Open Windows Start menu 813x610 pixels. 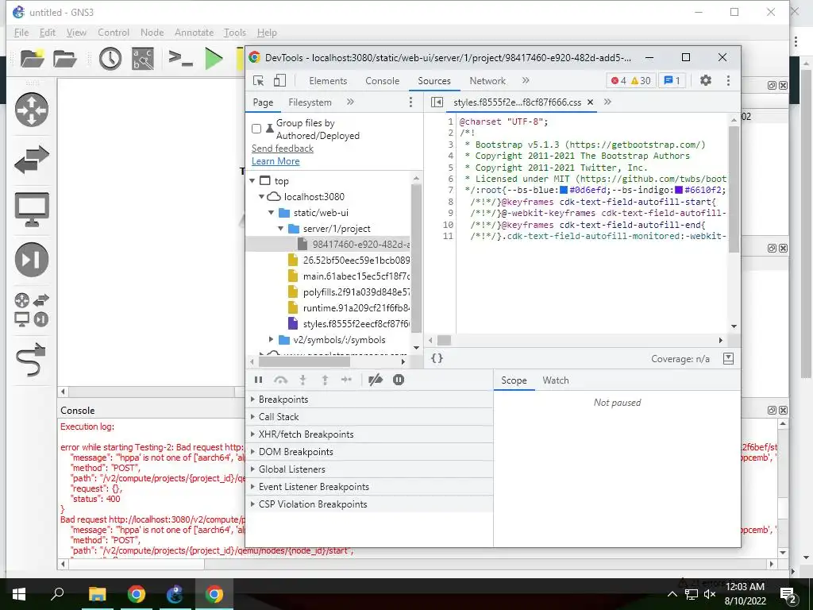[19, 594]
